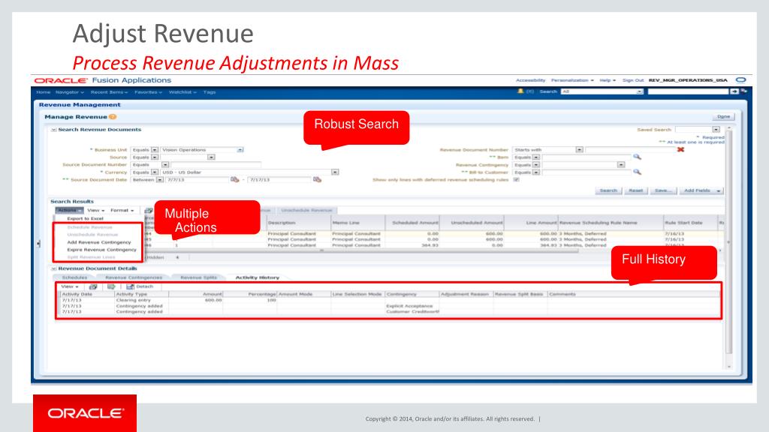Click the Item search magnifier icon

pyautogui.click(x=637, y=157)
